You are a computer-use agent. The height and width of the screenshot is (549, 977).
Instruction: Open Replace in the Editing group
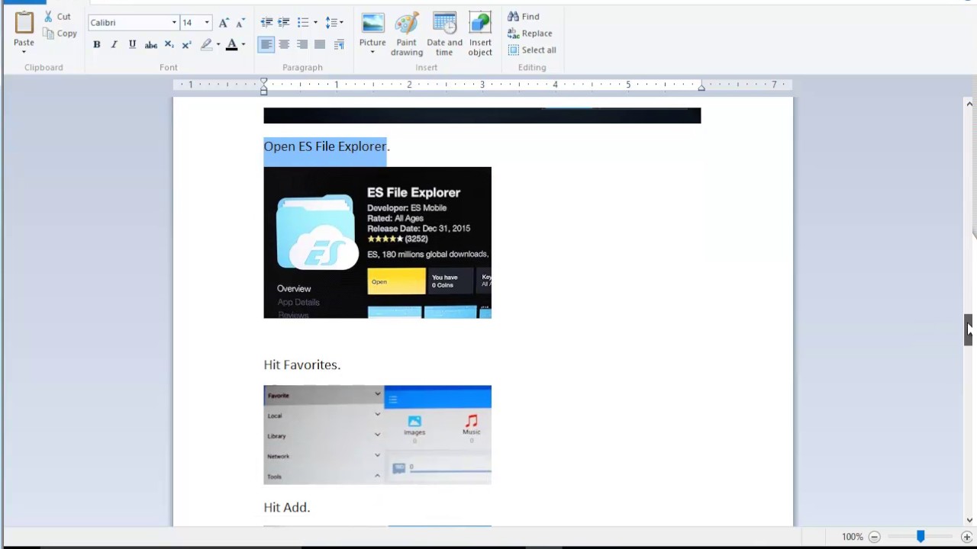(530, 33)
